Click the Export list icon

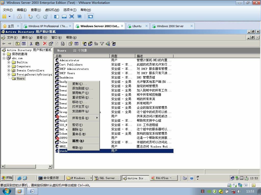pyautogui.click(x=63, y=44)
